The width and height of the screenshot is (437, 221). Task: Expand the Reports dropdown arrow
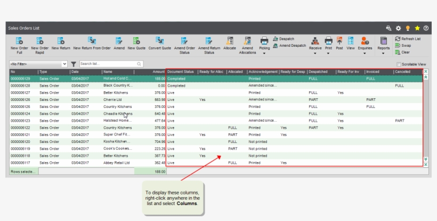pyautogui.click(x=384, y=53)
